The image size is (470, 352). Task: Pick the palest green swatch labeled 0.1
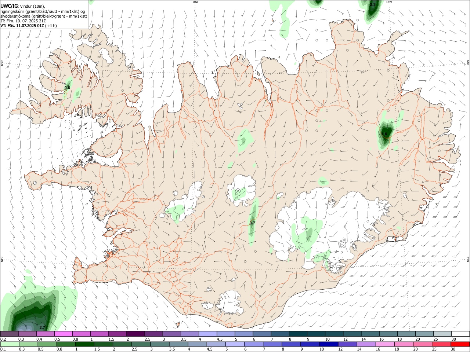(10, 344)
